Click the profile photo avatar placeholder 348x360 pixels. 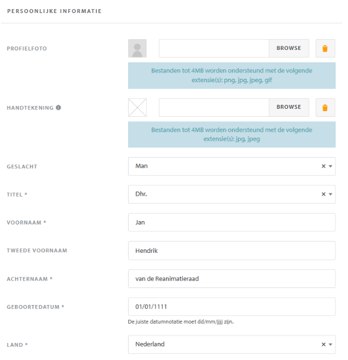[x=137, y=49]
